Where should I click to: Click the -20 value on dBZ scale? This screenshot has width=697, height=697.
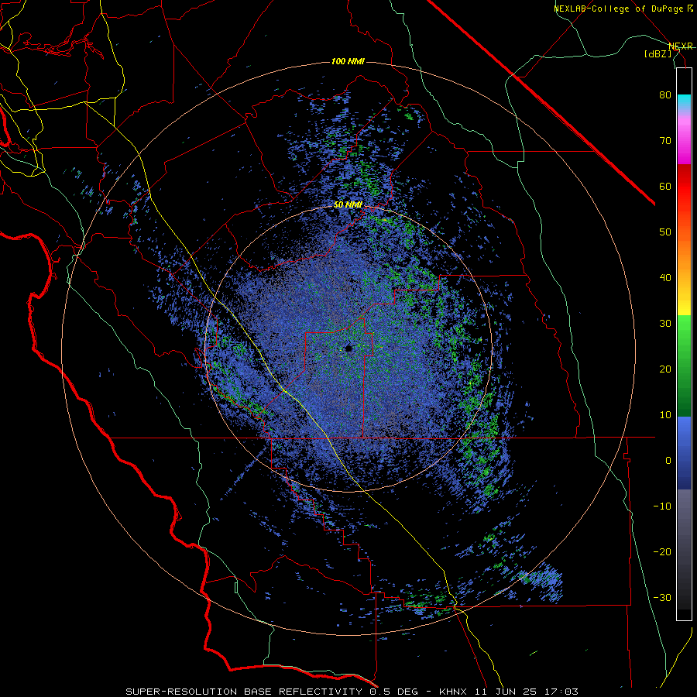click(662, 551)
